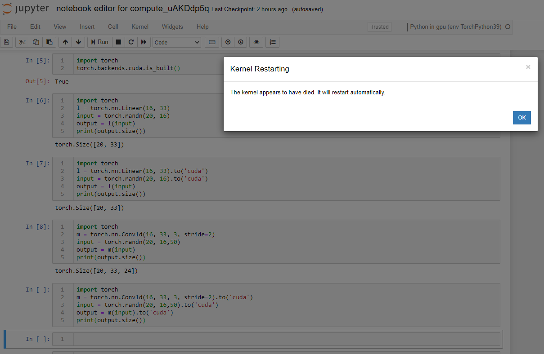The height and width of the screenshot is (354, 544).
Task: Click the circled down-arrow toolbar icon
Action: [x=241, y=42]
